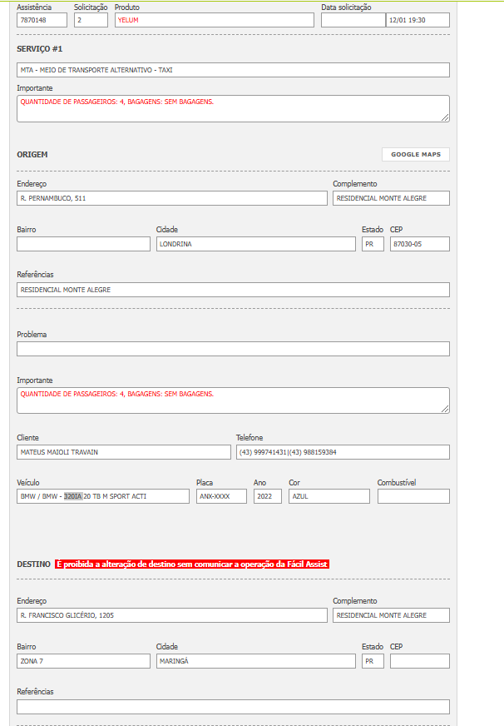Click the time field showing 12/01 19:30
504x726 pixels.
pyautogui.click(x=418, y=20)
